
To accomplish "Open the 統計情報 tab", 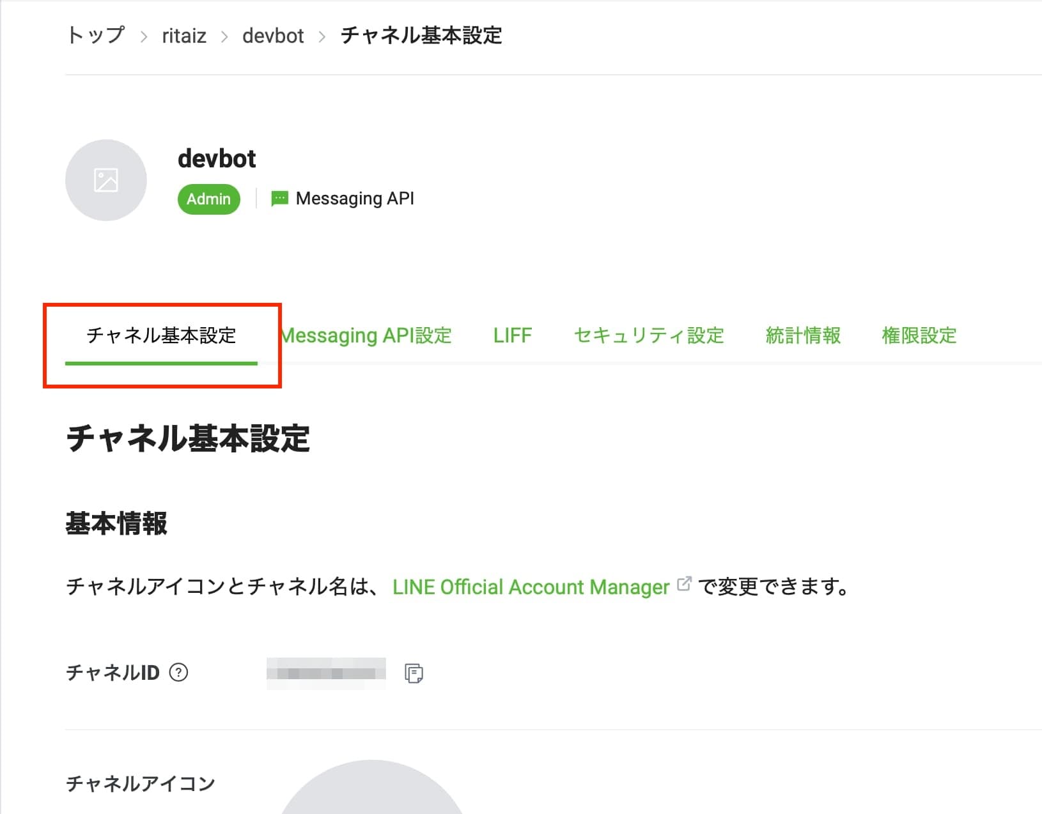I will click(x=803, y=336).
